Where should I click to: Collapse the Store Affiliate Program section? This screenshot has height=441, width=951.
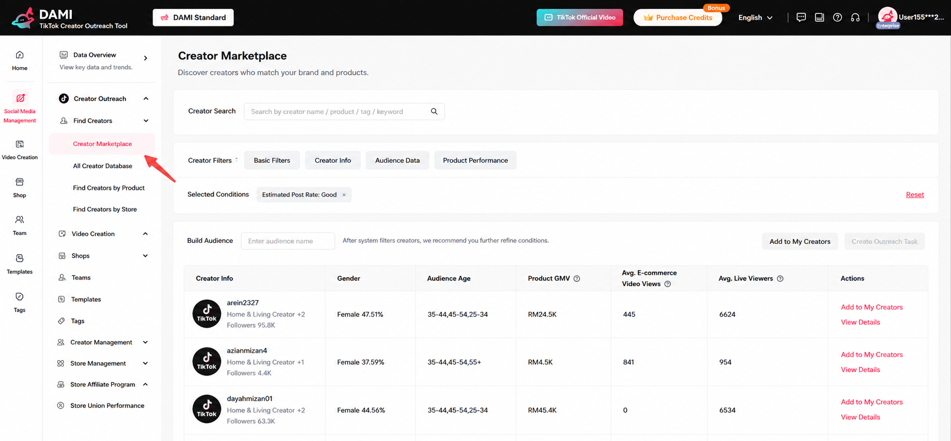[x=146, y=384]
